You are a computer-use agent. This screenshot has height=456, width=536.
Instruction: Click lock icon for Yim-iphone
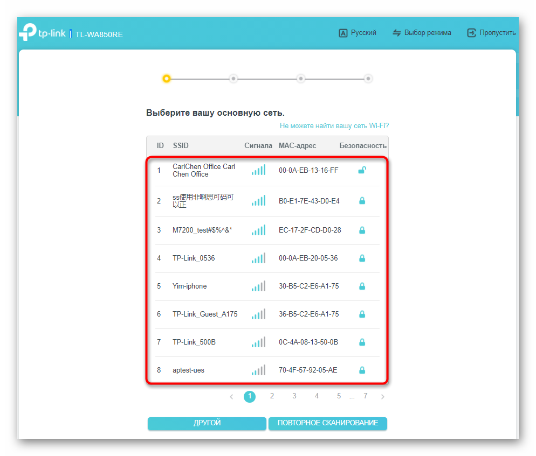362,286
